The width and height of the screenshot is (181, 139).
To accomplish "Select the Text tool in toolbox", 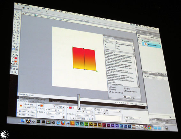I will (18, 38).
